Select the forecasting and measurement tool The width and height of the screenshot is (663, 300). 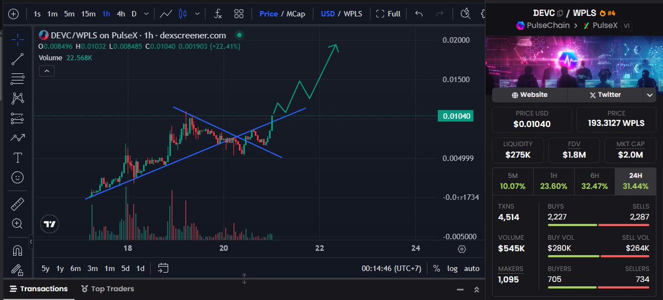click(x=17, y=118)
